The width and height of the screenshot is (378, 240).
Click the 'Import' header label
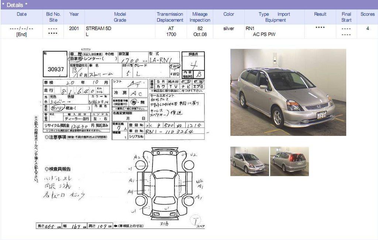tap(284, 14)
